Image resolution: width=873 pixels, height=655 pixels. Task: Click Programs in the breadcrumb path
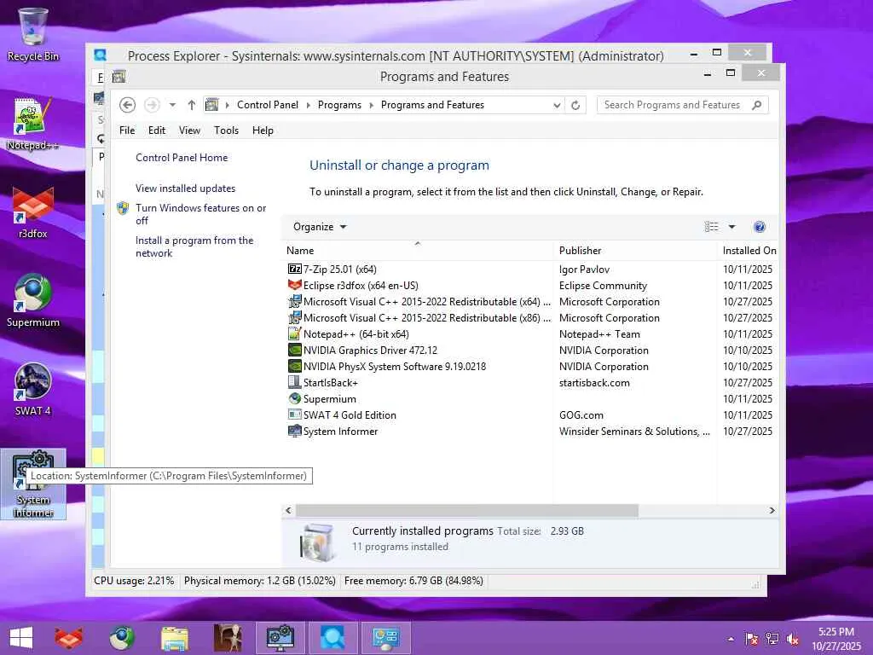click(x=339, y=105)
